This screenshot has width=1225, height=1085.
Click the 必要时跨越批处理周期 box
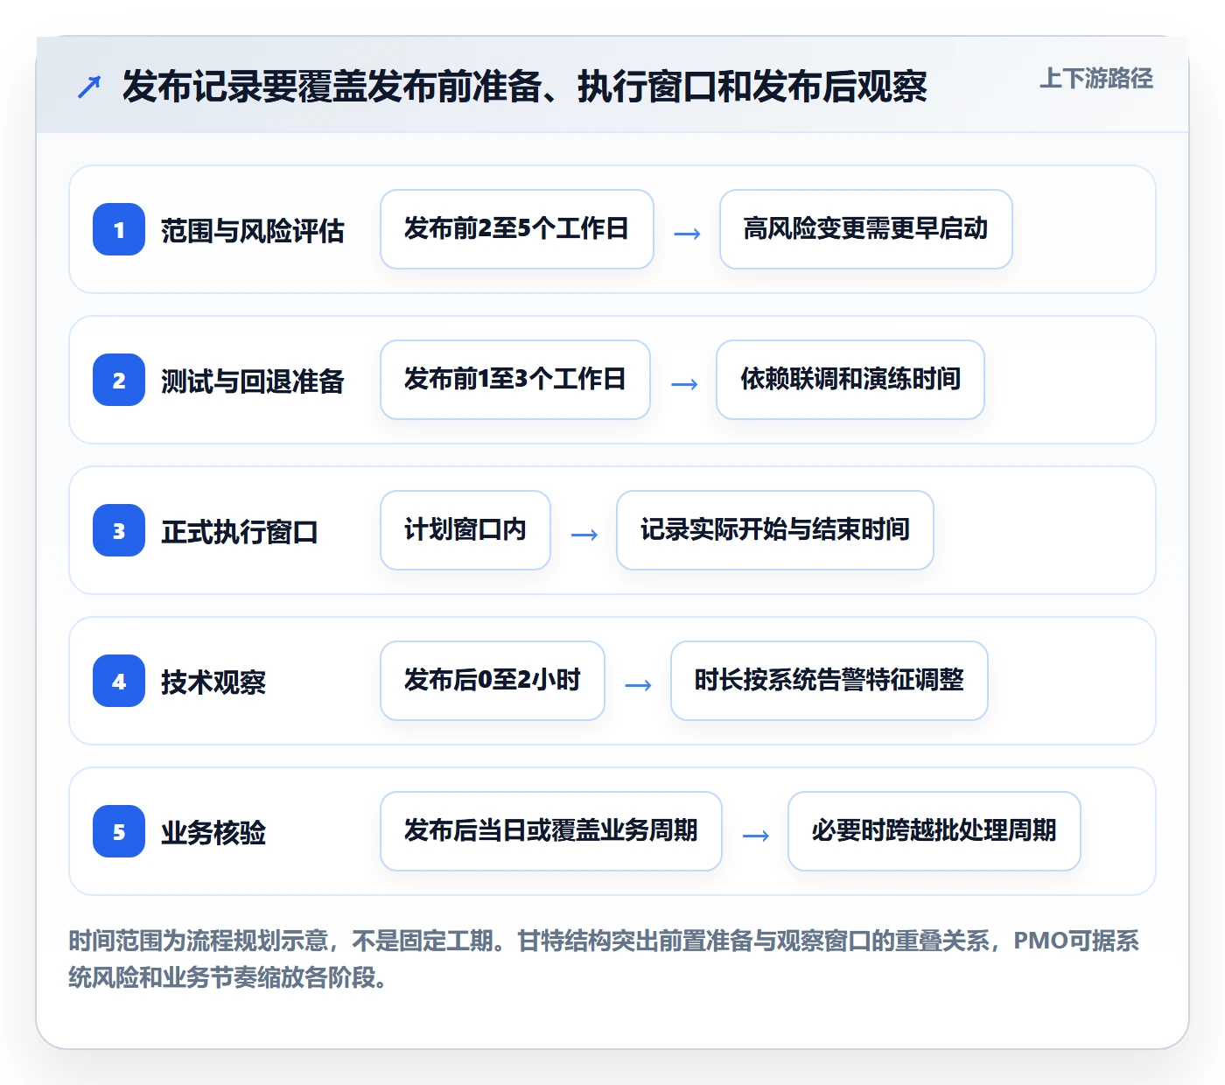pos(934,831)
